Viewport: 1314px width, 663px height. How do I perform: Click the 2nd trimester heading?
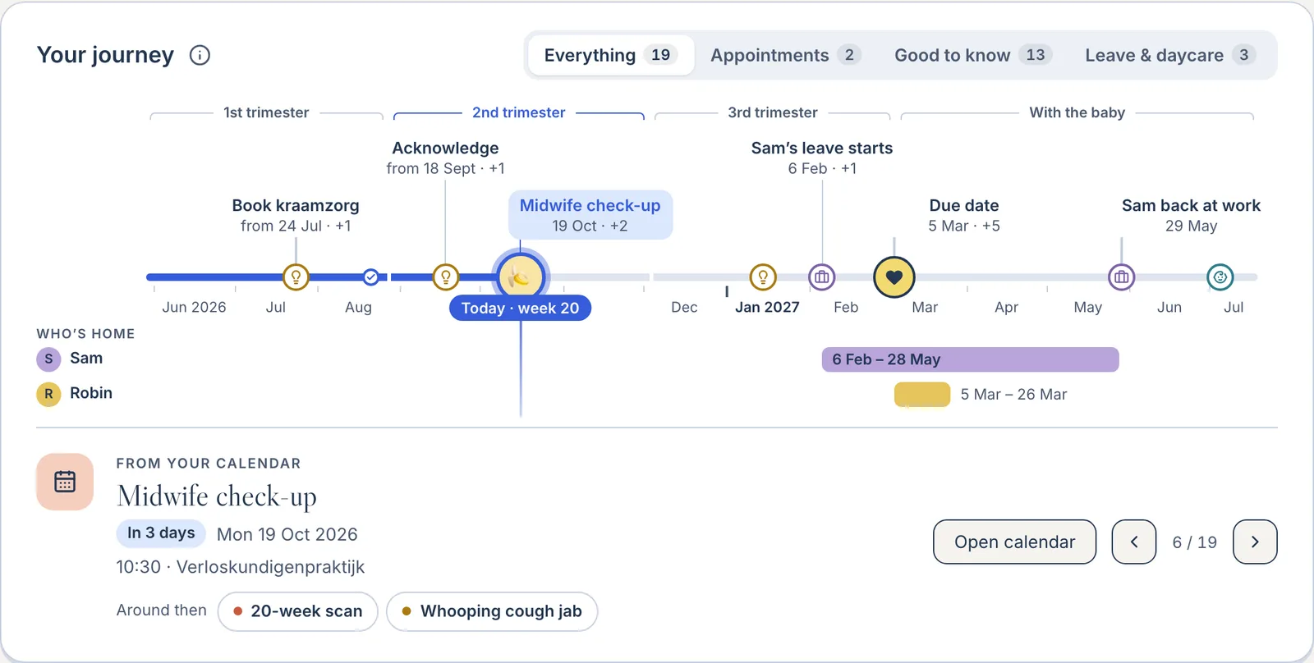(518, 112)
